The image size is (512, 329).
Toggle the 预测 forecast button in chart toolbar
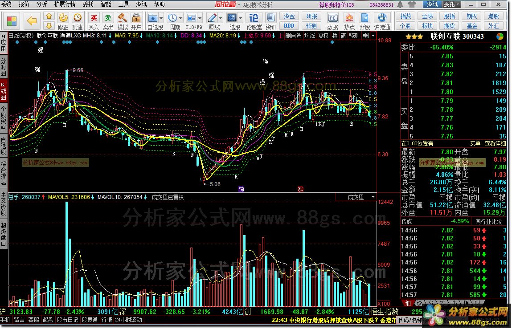coord(354,36)
